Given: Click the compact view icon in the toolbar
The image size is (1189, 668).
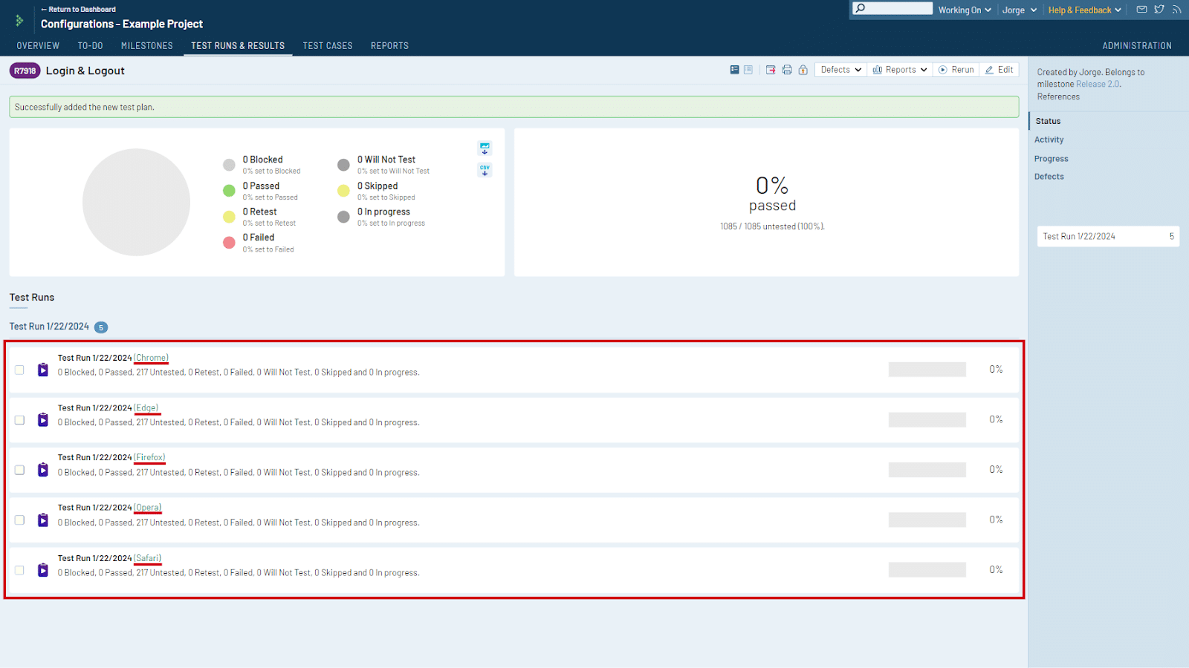Looking at the screenshot, I should (x=747, y=69).
